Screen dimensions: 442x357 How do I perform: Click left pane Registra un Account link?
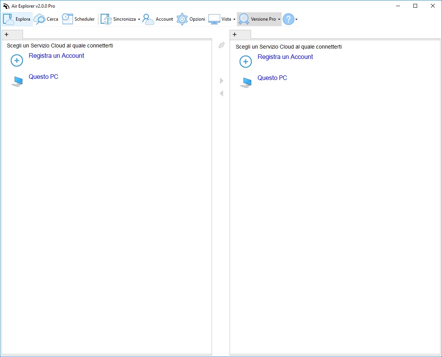pos(56,56)
